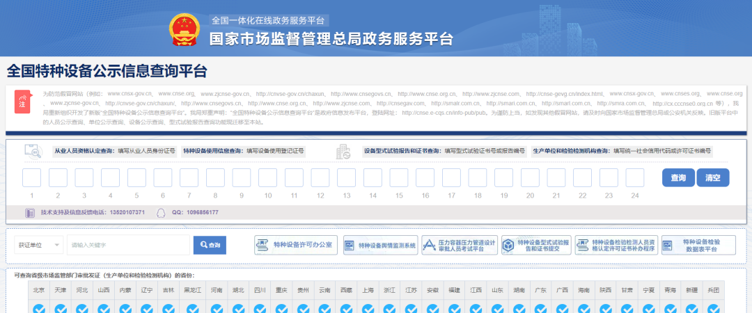Click the 甘肃 province header cell

click(x=627, y=290)
